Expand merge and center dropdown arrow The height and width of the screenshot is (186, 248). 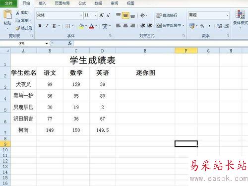[183, 25]
